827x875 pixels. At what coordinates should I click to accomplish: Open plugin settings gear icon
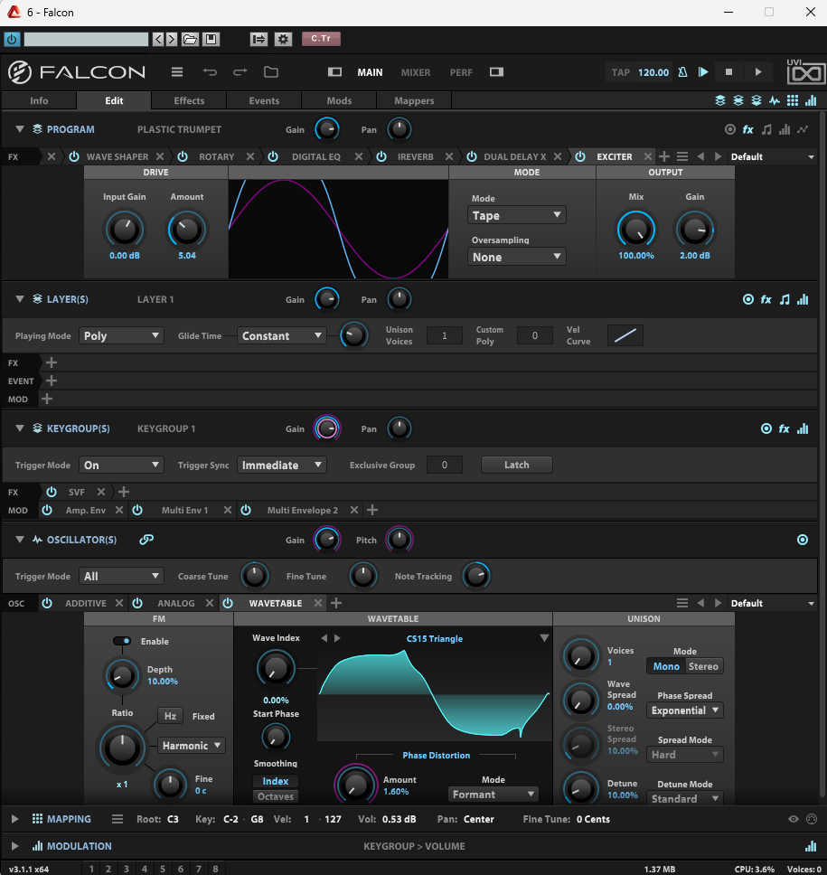tap(284, 39)
